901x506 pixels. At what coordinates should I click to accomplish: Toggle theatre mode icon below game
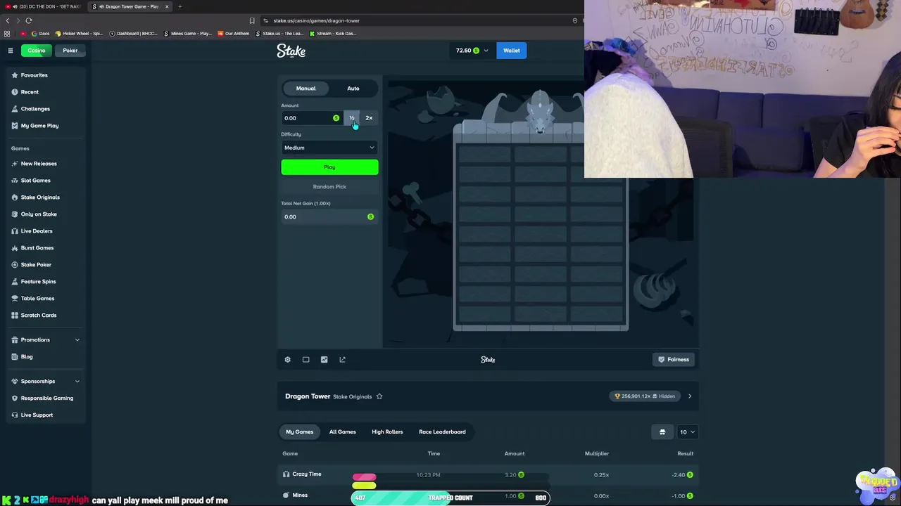pyautogui.click(x=305, y=360)
